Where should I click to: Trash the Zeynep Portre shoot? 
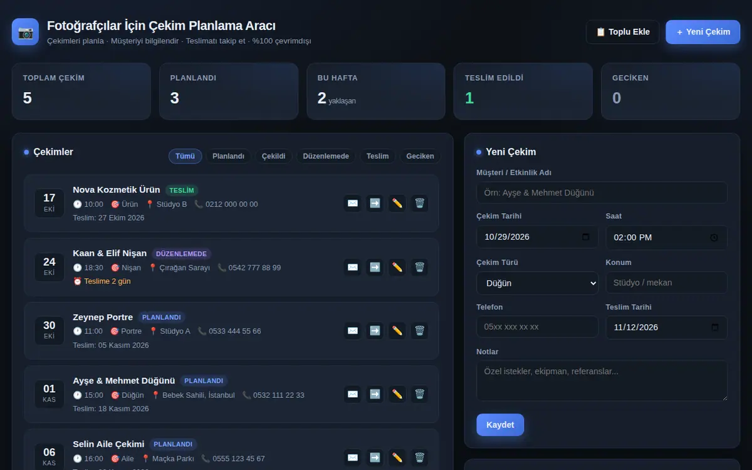tap(420, 331)
